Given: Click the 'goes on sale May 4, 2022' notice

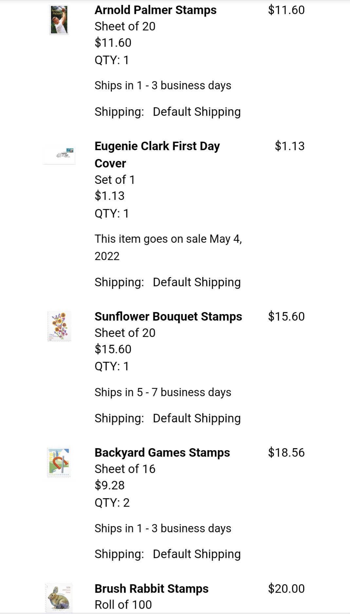Looking at the screenshot, I should [x=168, y=247].
